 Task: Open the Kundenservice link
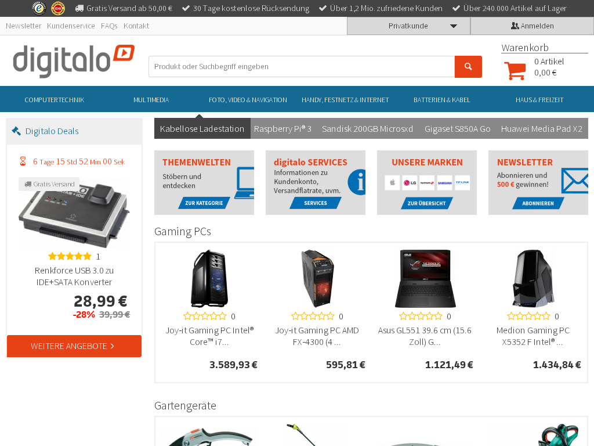coord(71,26)
